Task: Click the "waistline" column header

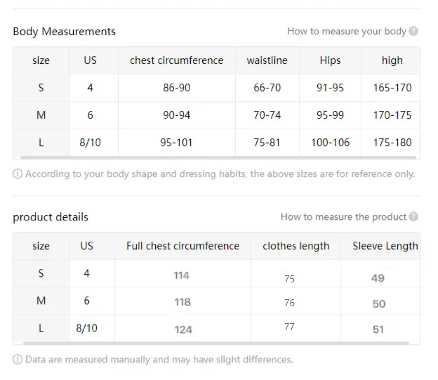Action: [267, 60]
